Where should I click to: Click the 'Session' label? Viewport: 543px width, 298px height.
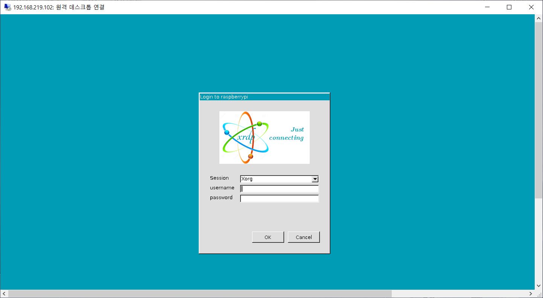[219, 178]
